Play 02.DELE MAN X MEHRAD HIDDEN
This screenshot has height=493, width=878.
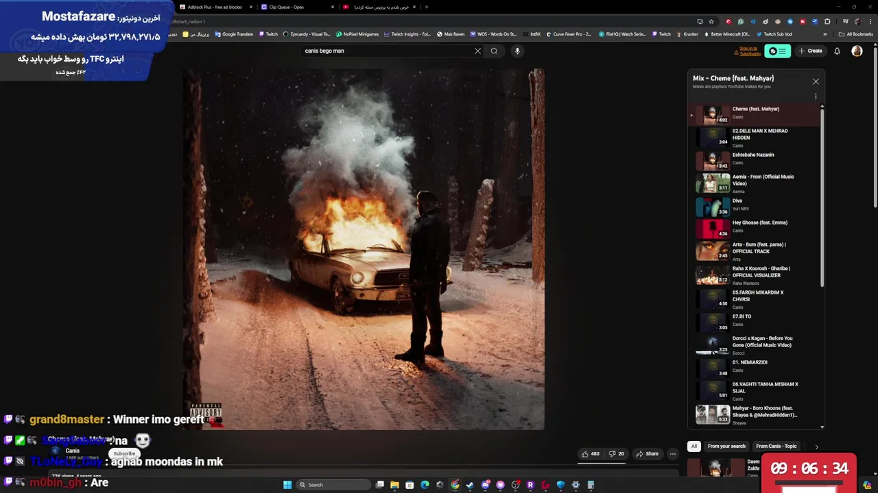click(755, 138)
